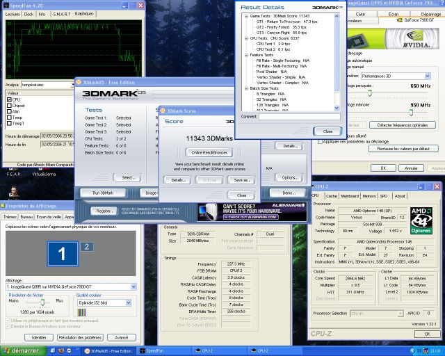Collapse the Feature Tests tree node
This screenshot has height=356, width=445.
click(x=246, y=55)
